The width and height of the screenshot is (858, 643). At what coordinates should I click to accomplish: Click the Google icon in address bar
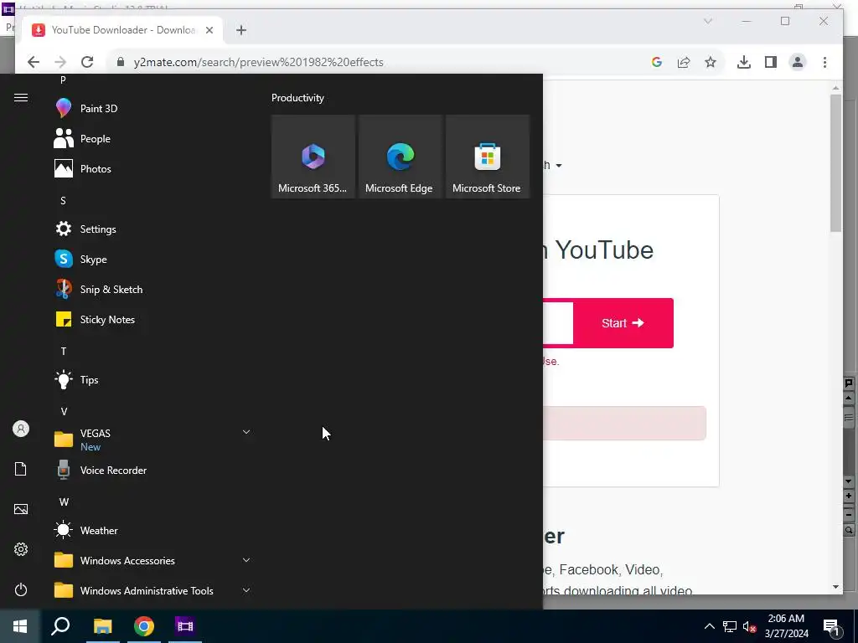[x=657, y=62]
